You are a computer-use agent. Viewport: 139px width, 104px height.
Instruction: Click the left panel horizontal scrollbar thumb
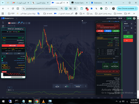click(17, 77)
